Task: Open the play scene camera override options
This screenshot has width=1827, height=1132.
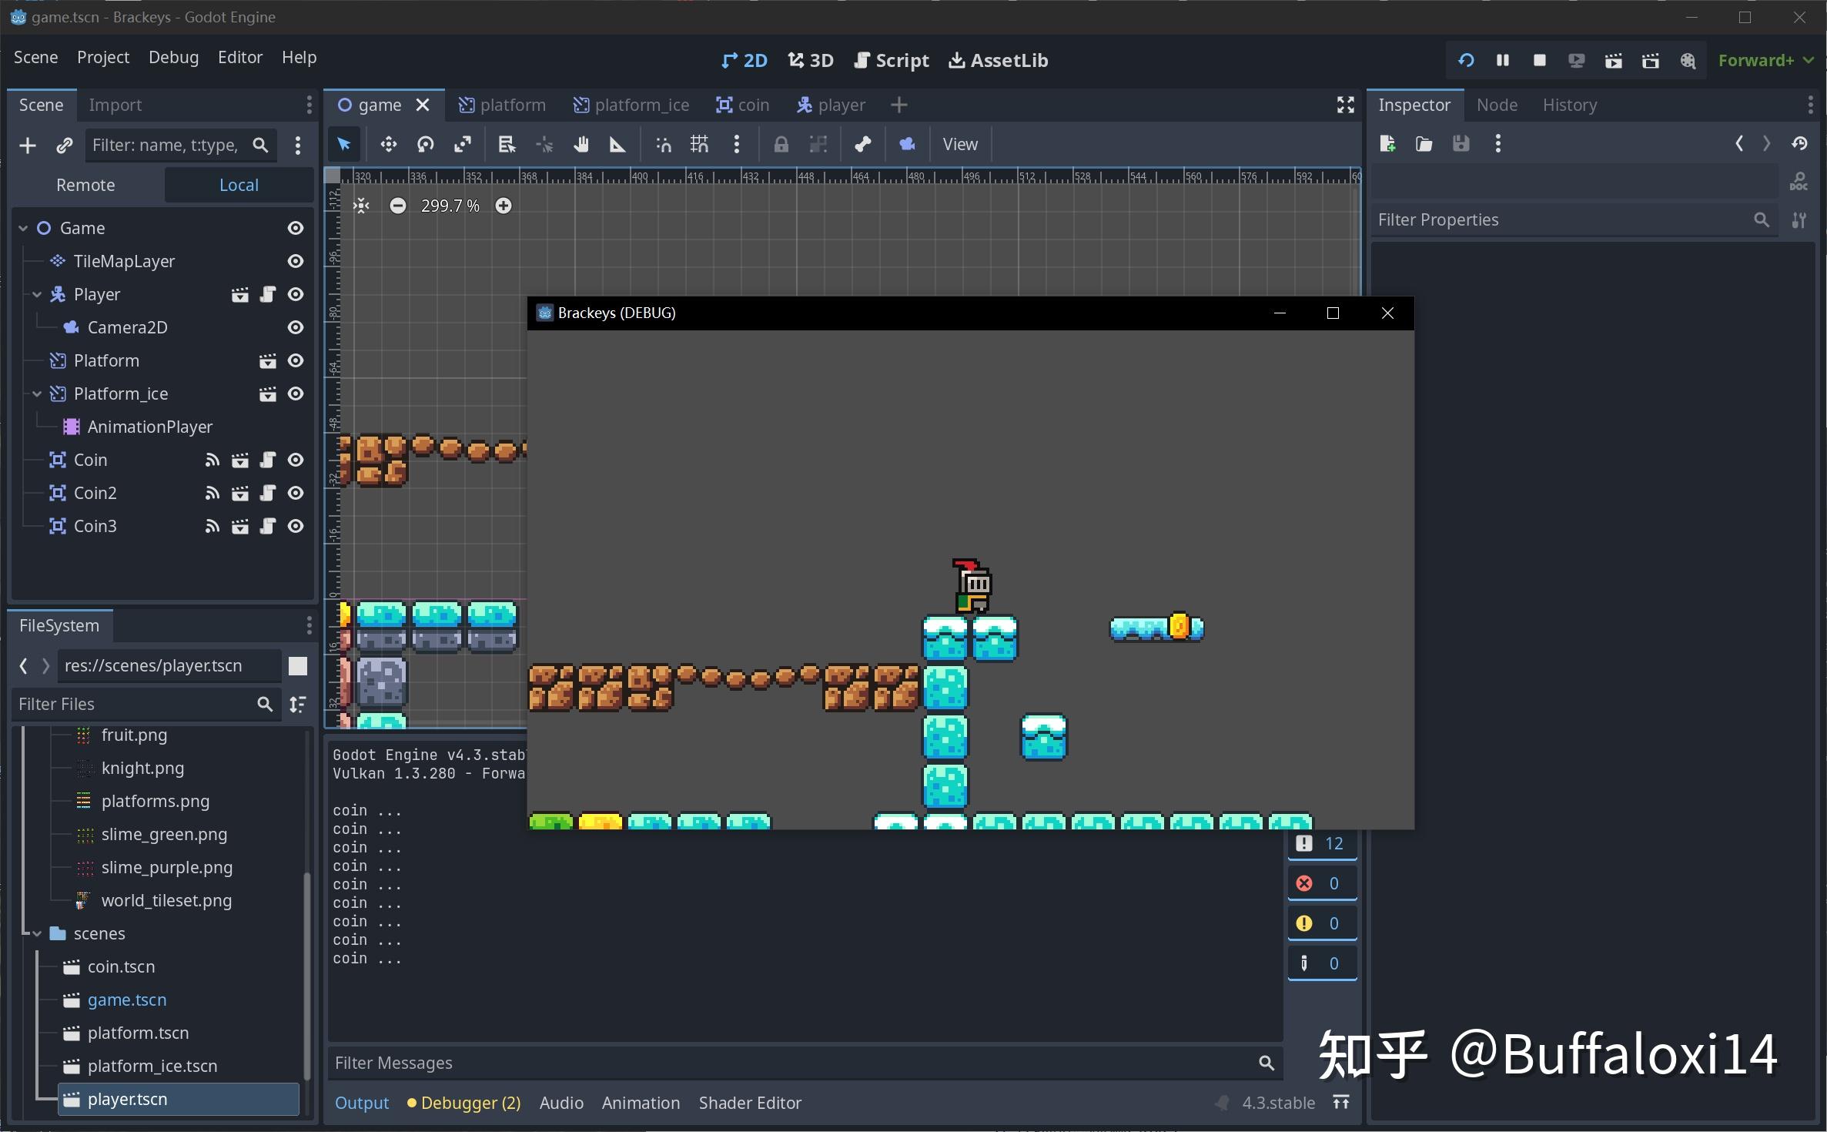Action: pyautogui.click(x=907, y=144)
